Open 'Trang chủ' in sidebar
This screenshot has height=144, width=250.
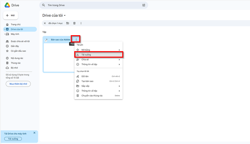tap(16, 25)
